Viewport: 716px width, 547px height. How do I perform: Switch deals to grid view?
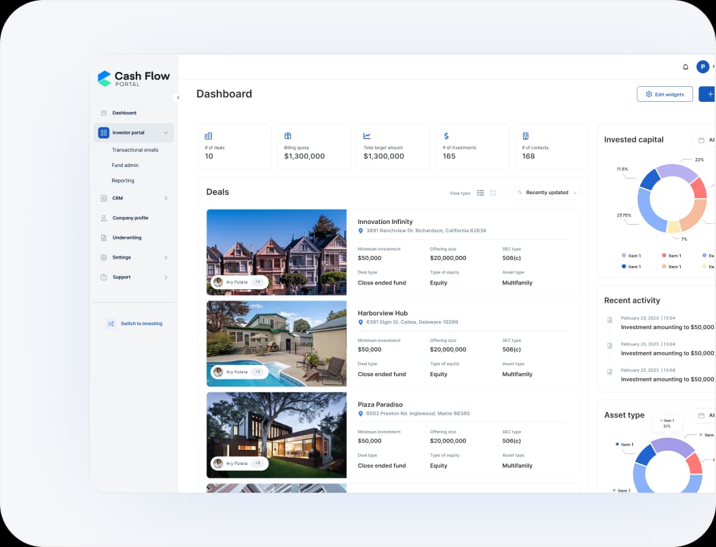[493, 193]
